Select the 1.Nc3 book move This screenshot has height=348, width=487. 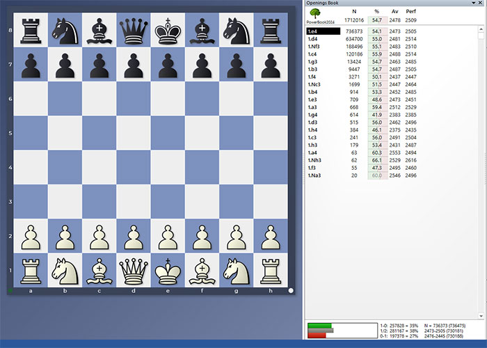[314, 84]
